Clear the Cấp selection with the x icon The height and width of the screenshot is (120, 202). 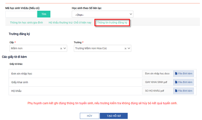coord(61,48)
